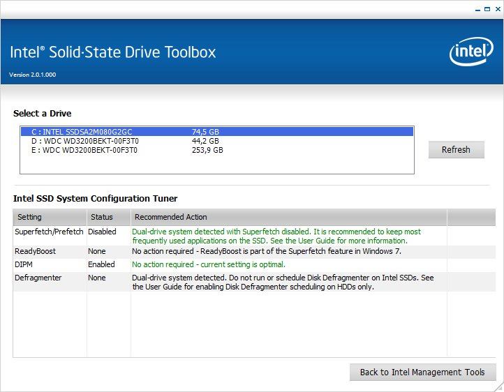Click the Enabled status of DIPM
Image resolution: width=504 pixels, height=392 pixels.
click(x=102, y=264)
